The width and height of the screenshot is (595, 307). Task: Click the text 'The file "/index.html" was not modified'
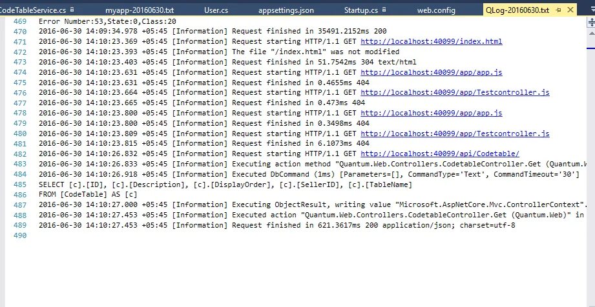pos(316,52)
